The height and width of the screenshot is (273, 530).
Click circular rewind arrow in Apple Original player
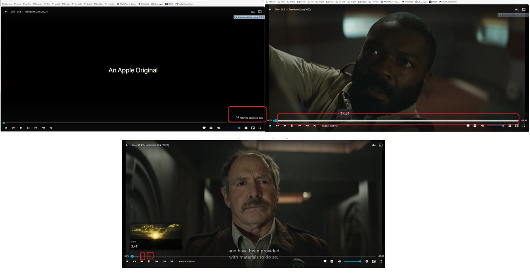click(14, 128)
